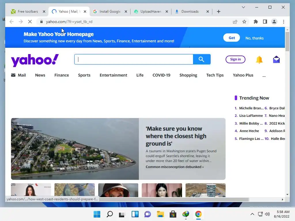
Task: Open the Shopping navigation item
Action: pos(188,75)
